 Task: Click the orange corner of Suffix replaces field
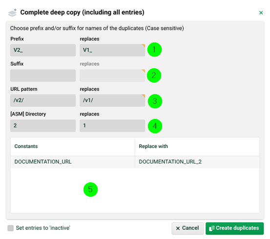[x=144, y=71]
